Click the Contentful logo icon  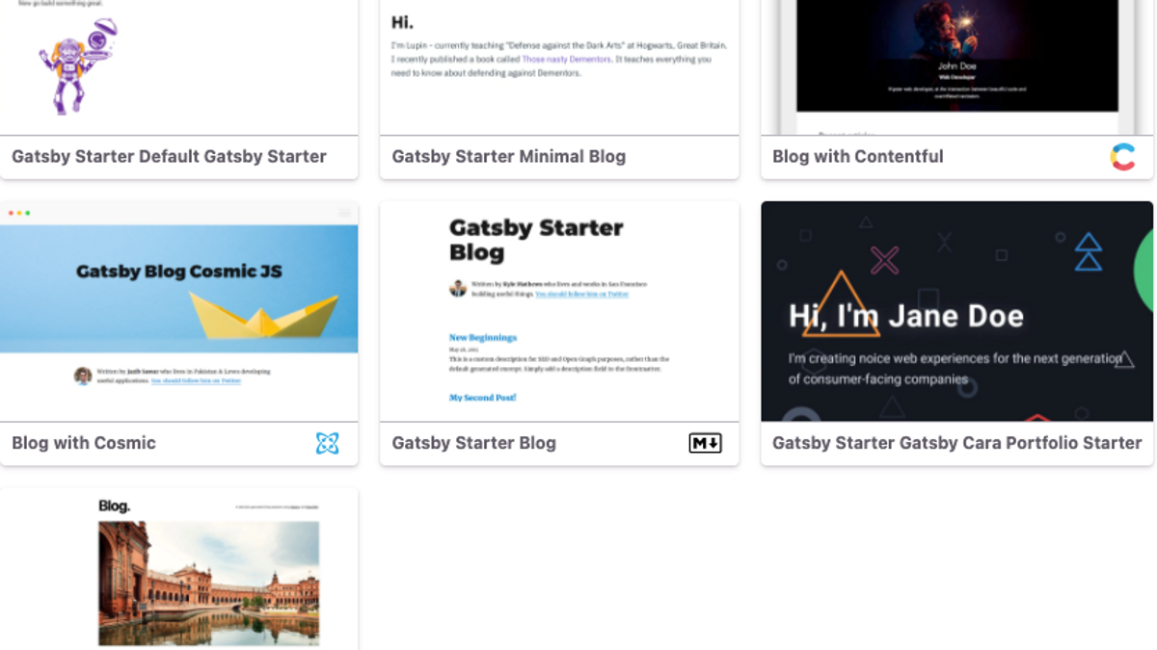(1122, 157)
